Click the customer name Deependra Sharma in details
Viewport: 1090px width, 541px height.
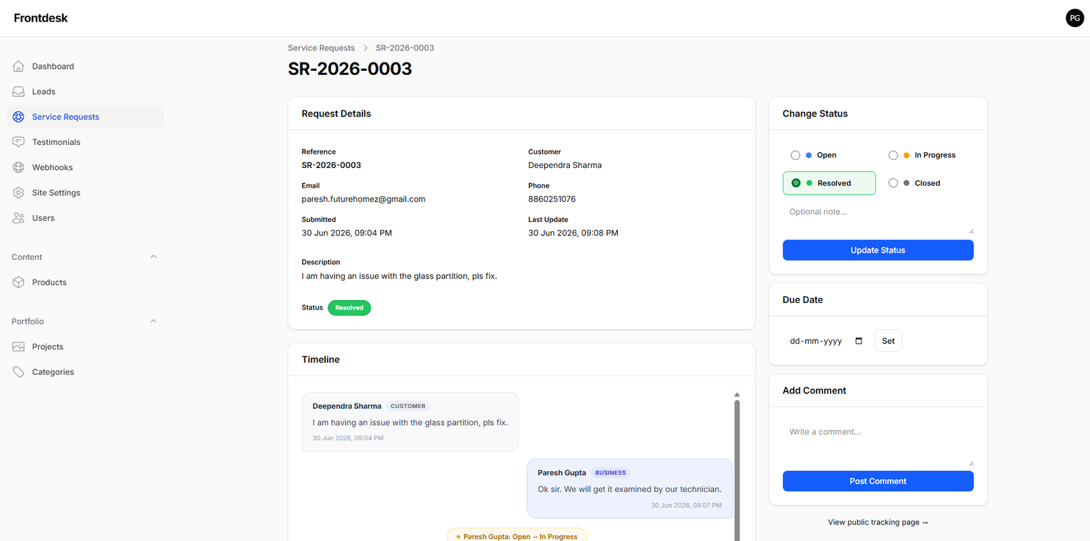(565, 165)
